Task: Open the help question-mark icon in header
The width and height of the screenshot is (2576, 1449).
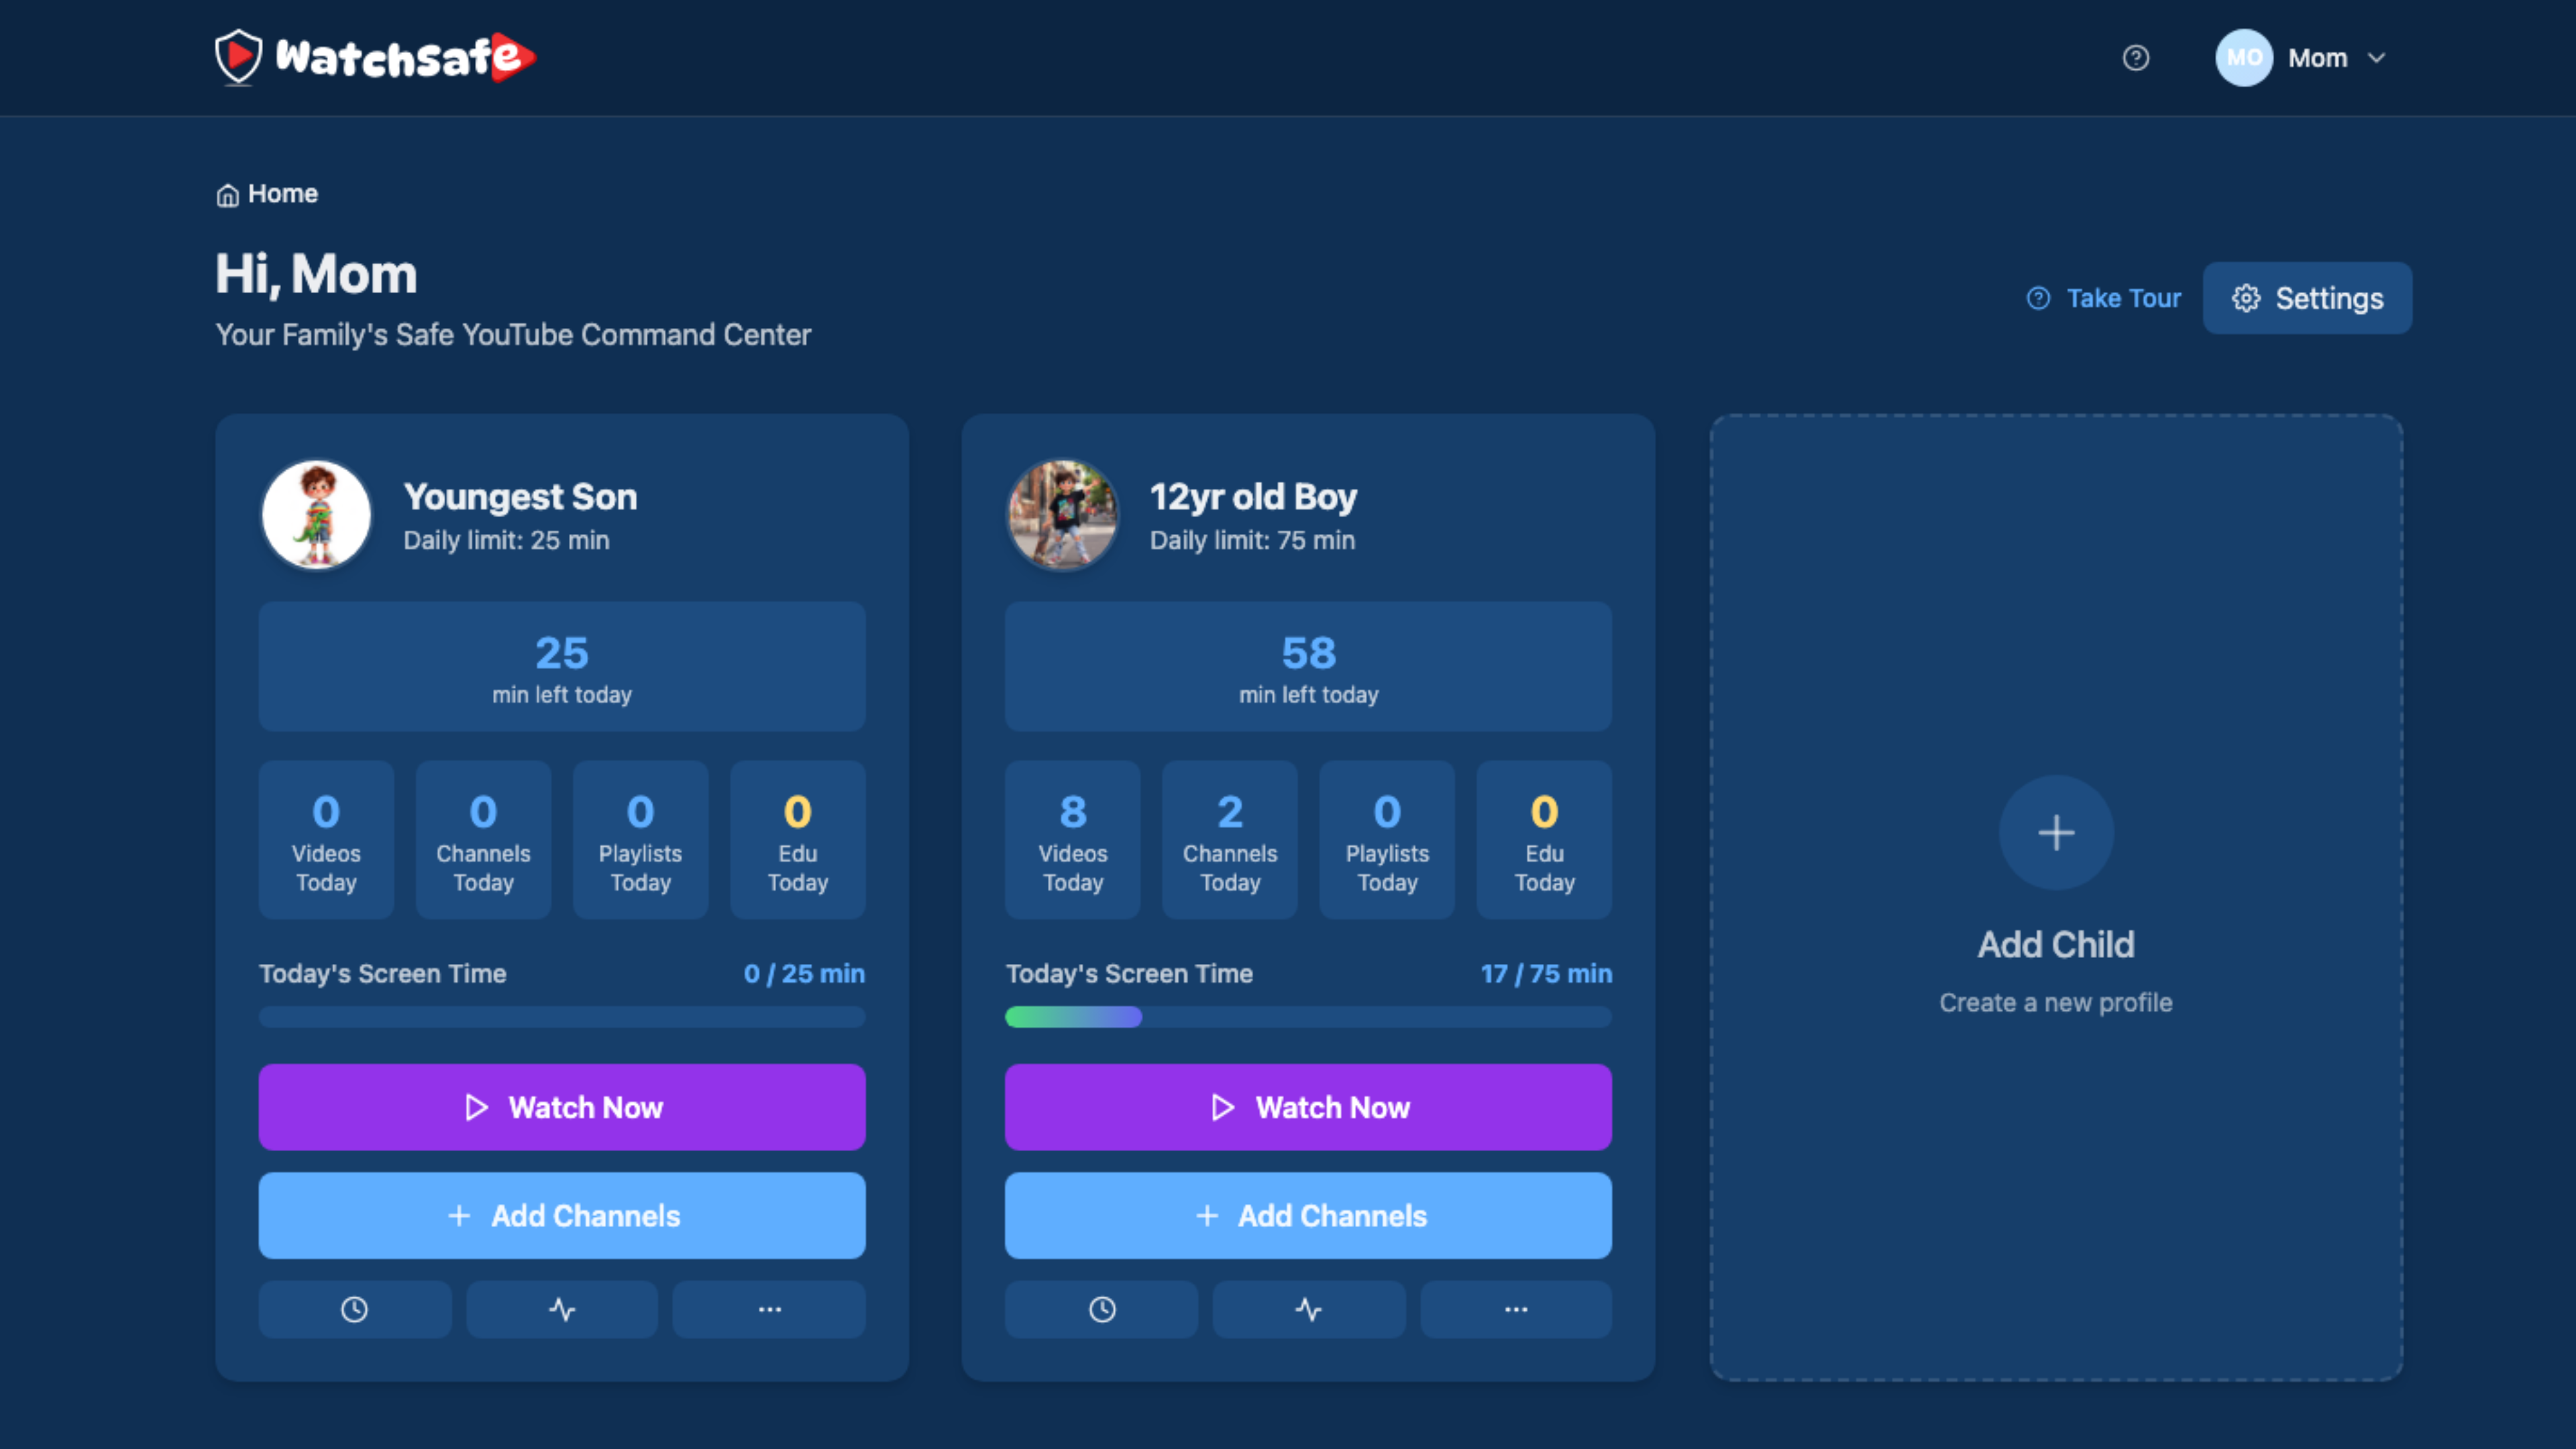Action: coord(2136,58)
